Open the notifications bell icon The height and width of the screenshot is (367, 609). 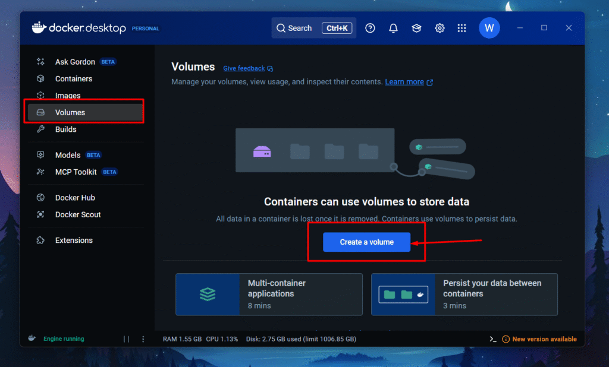(x=393, y=28)
